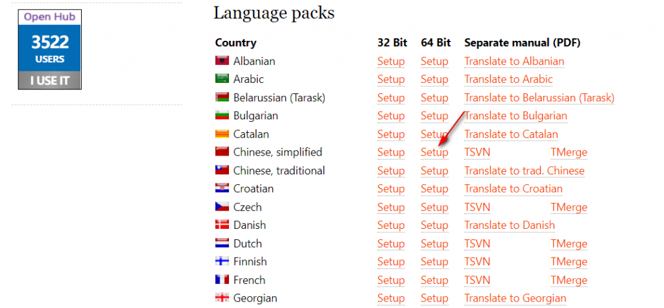Open Translate to trad. Chinese link
The width and height of the screenshot is (664, 308).
524,171
